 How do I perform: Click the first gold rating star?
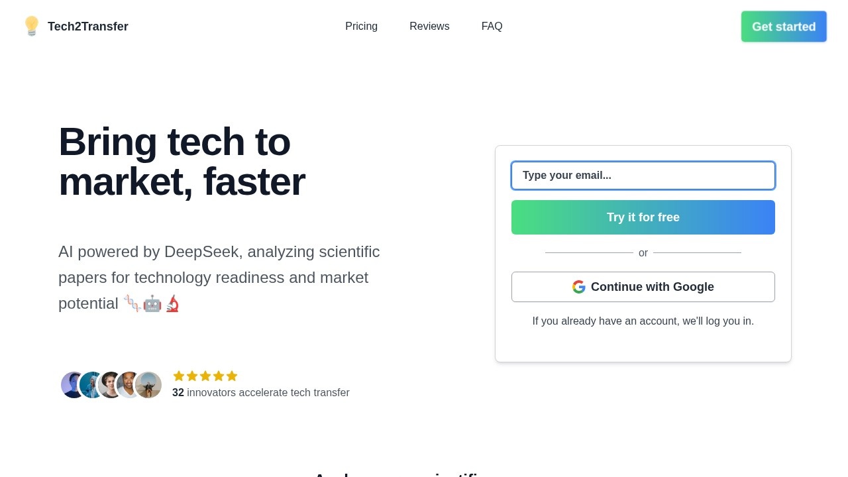[x=179, y=376]
